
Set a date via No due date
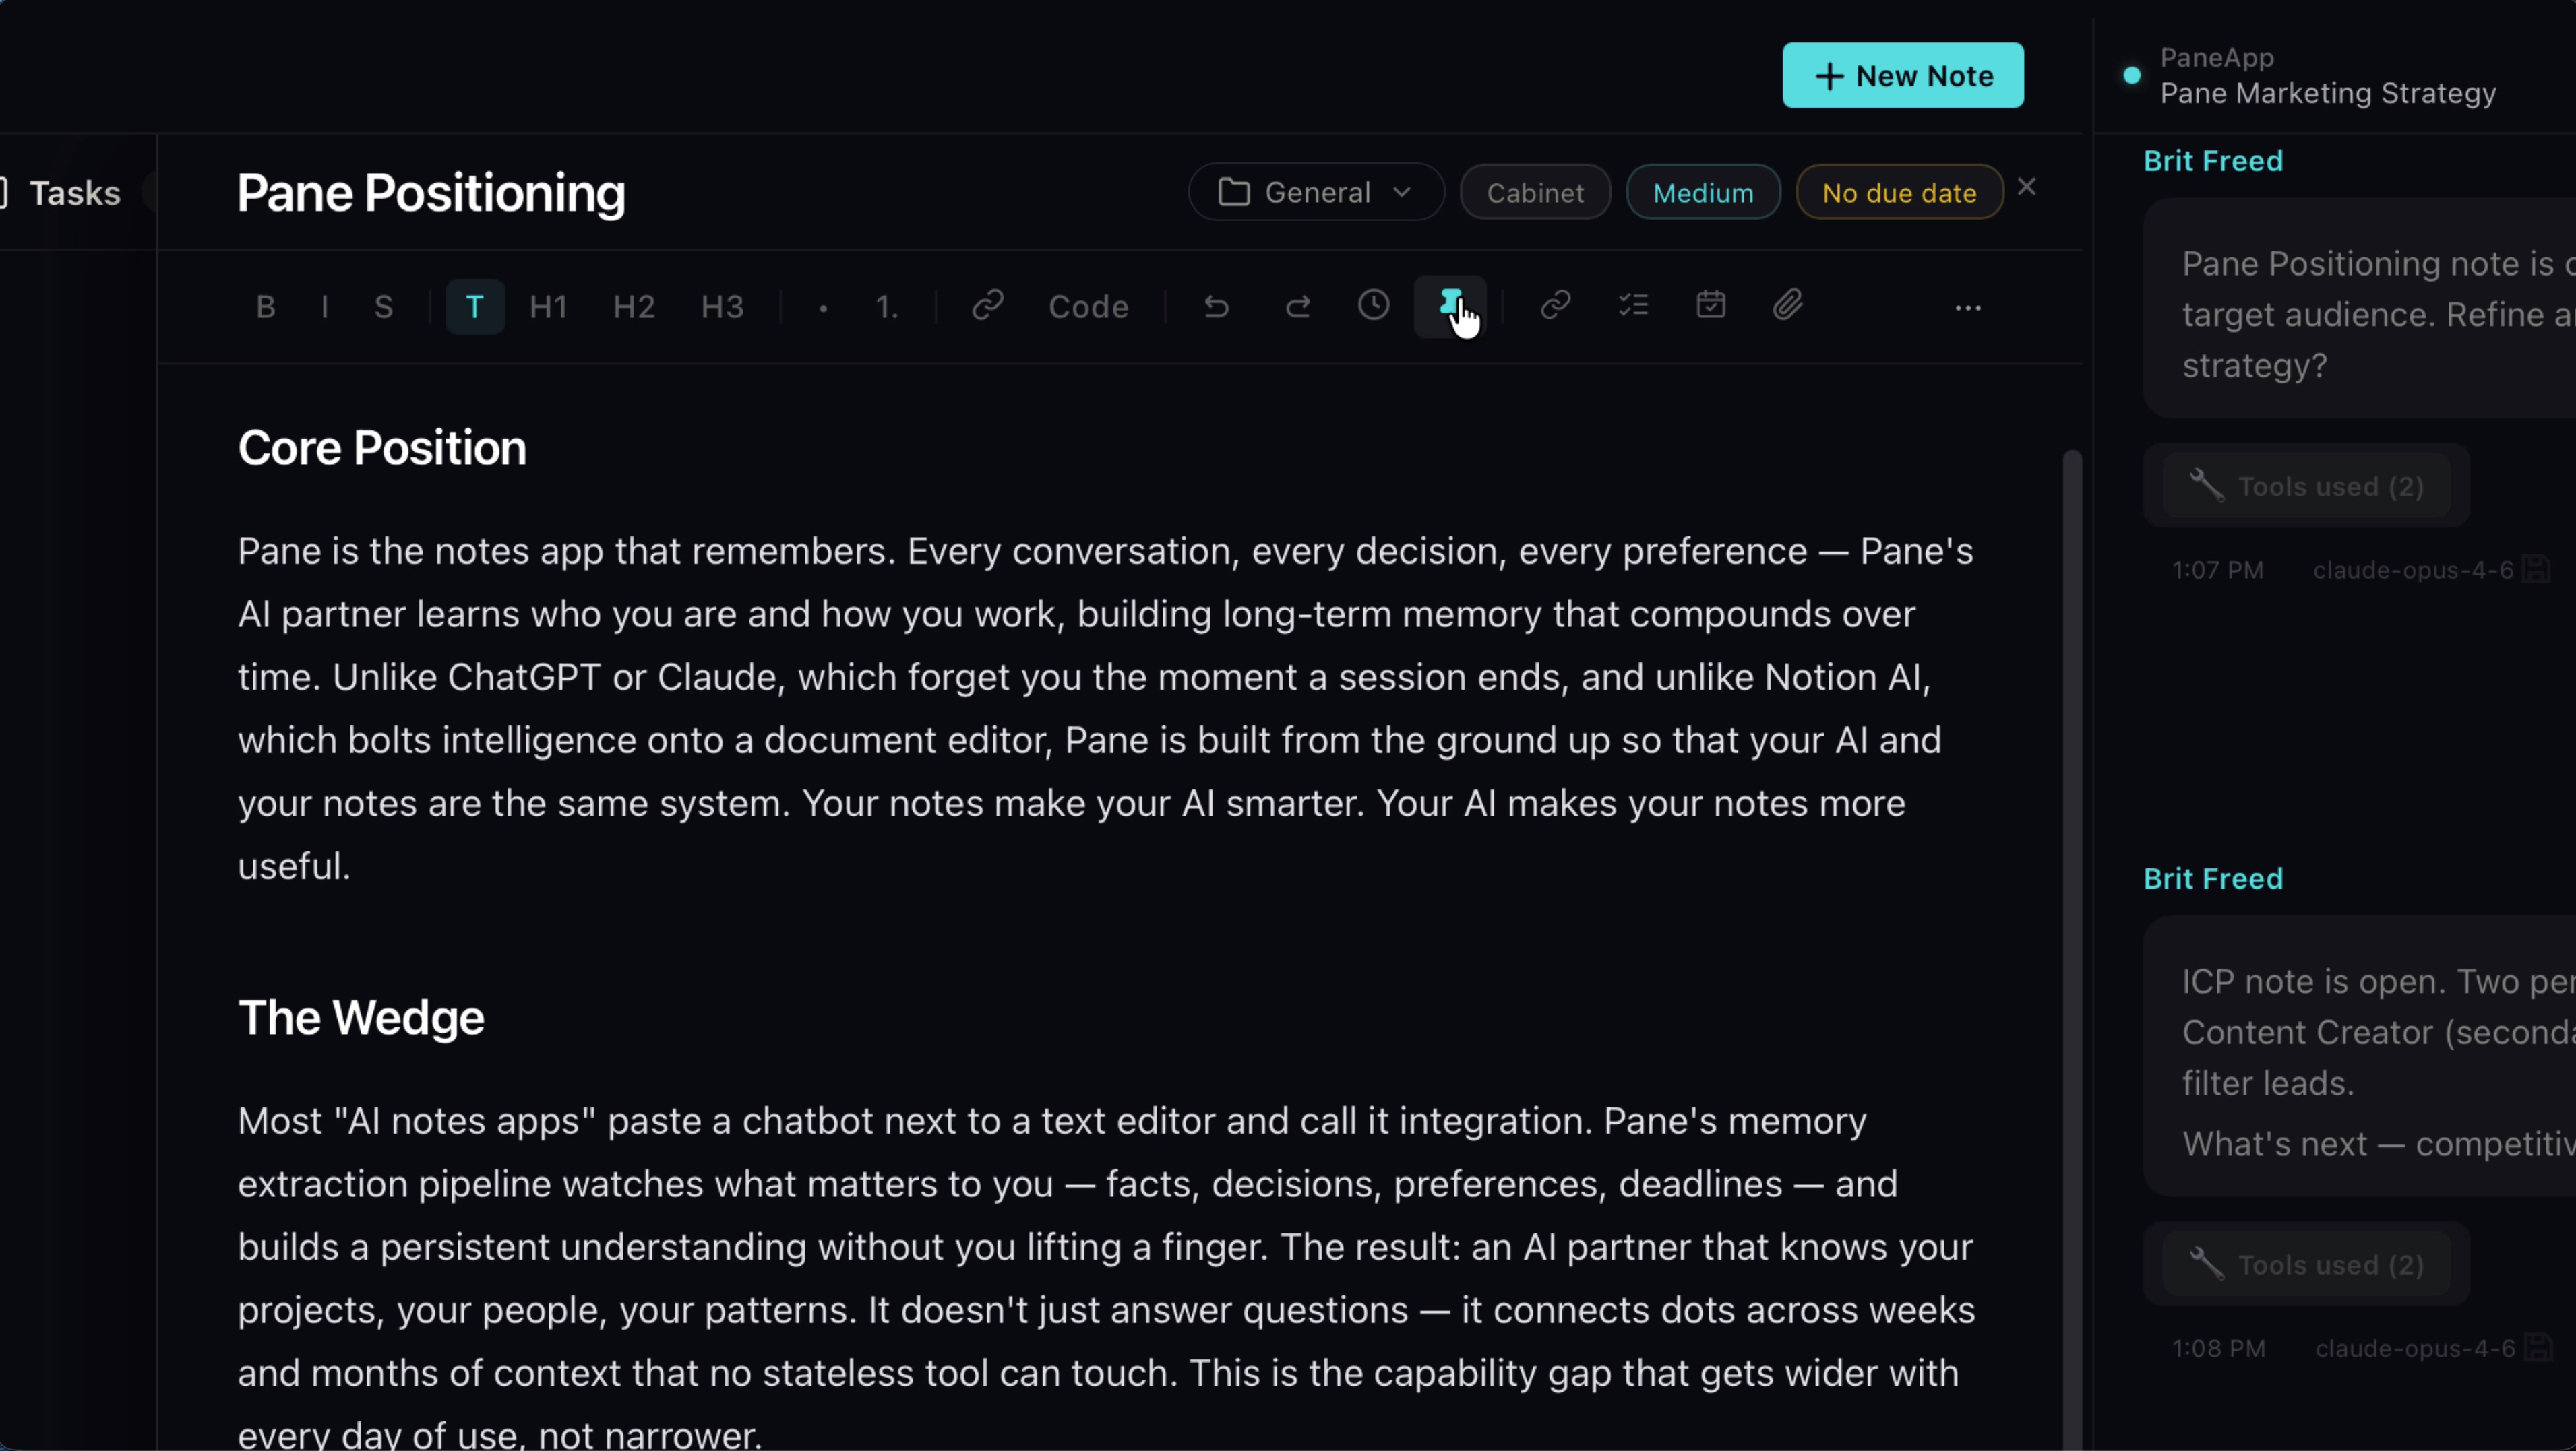[1899, 192]
